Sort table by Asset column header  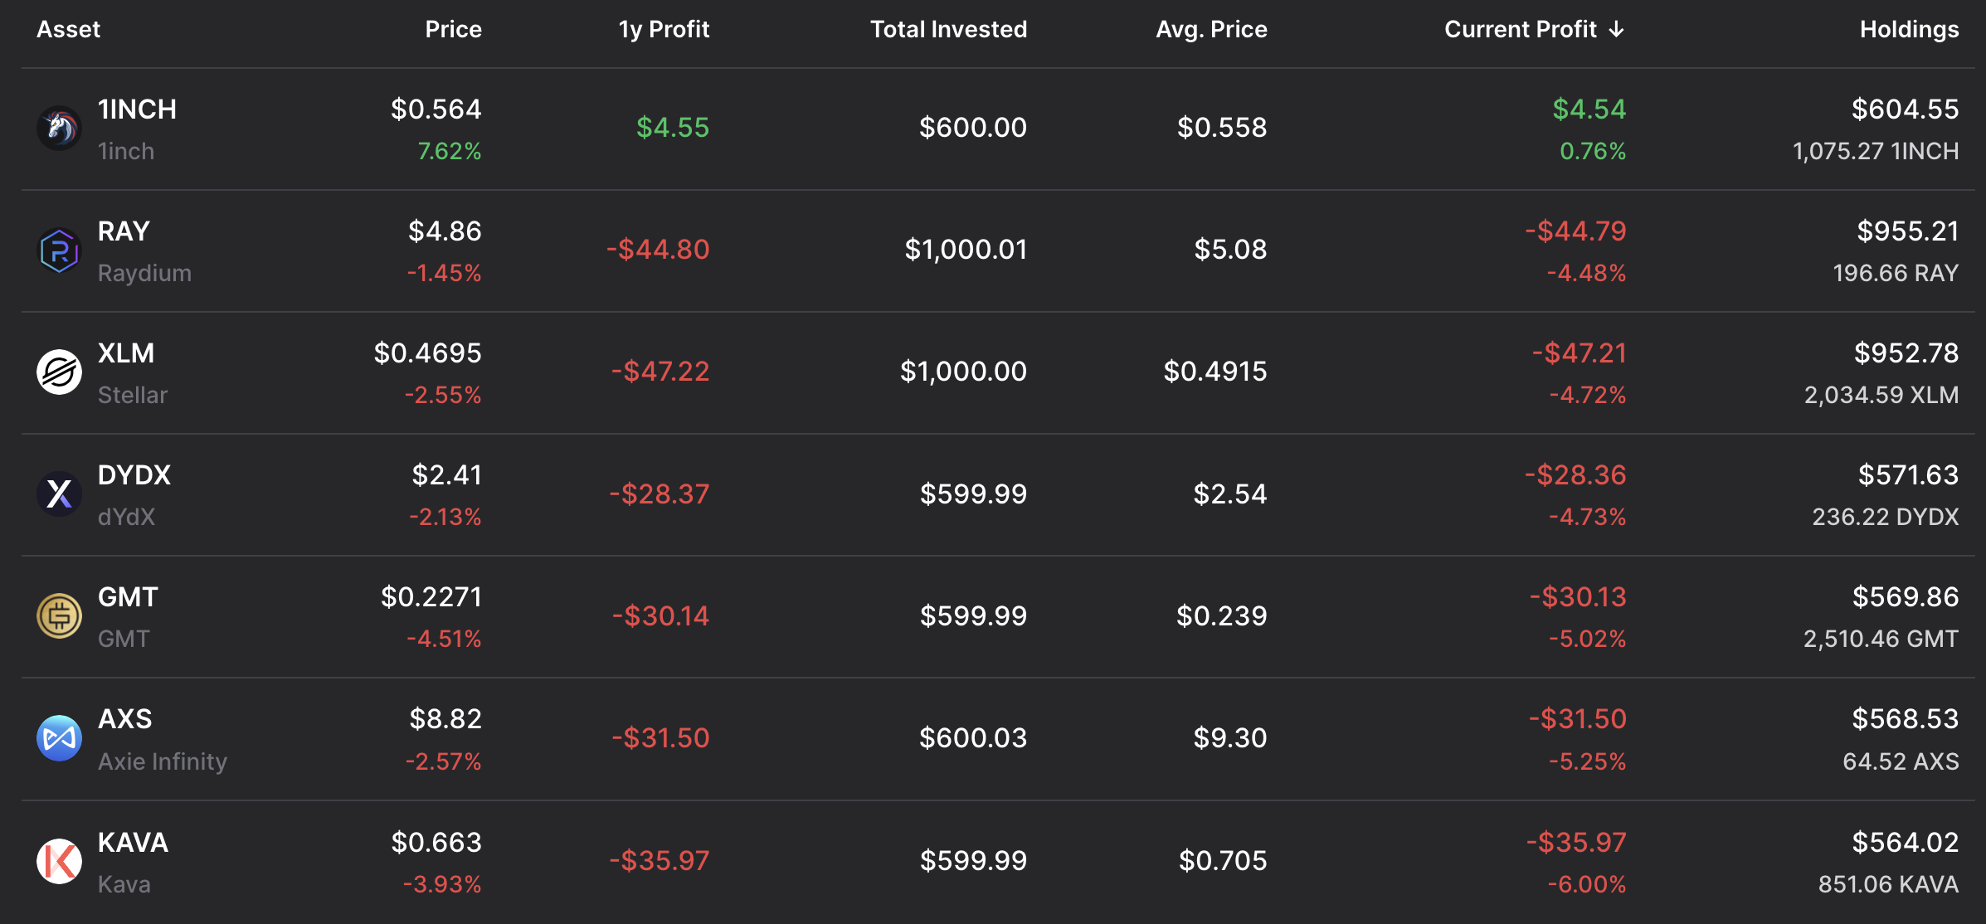click(68, 30)
